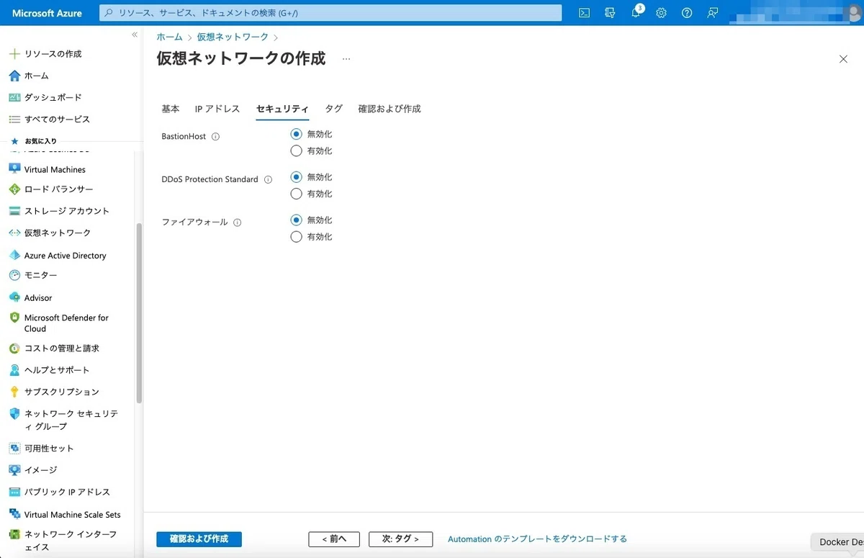Click the リソースの作成 plus icon
The image size is (864, 558).
click(14, 54)
